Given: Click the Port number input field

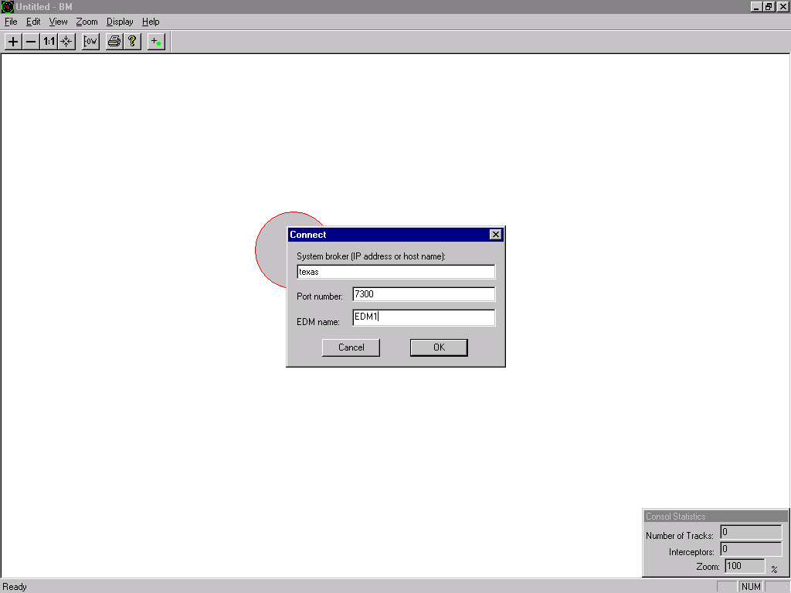Looking at the screenshot, I should pos(423,294).
